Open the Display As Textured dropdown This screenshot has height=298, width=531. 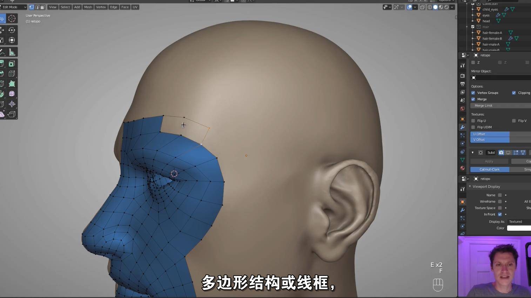coord(519,222)
